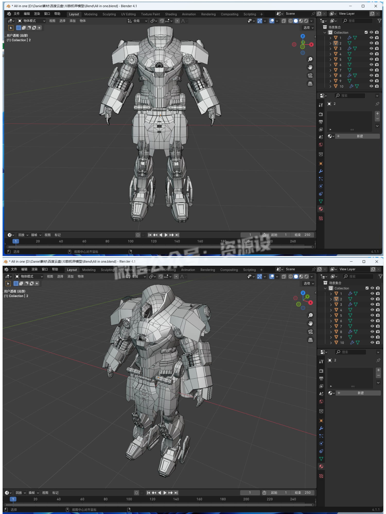Click the 结束 250 end frame field in lower timeline

pos(303,493)
